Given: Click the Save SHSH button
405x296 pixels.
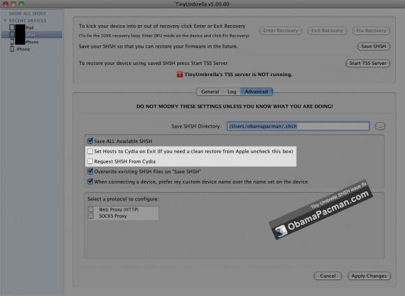Looking at the screenshot, I should [x=374, y=47].
